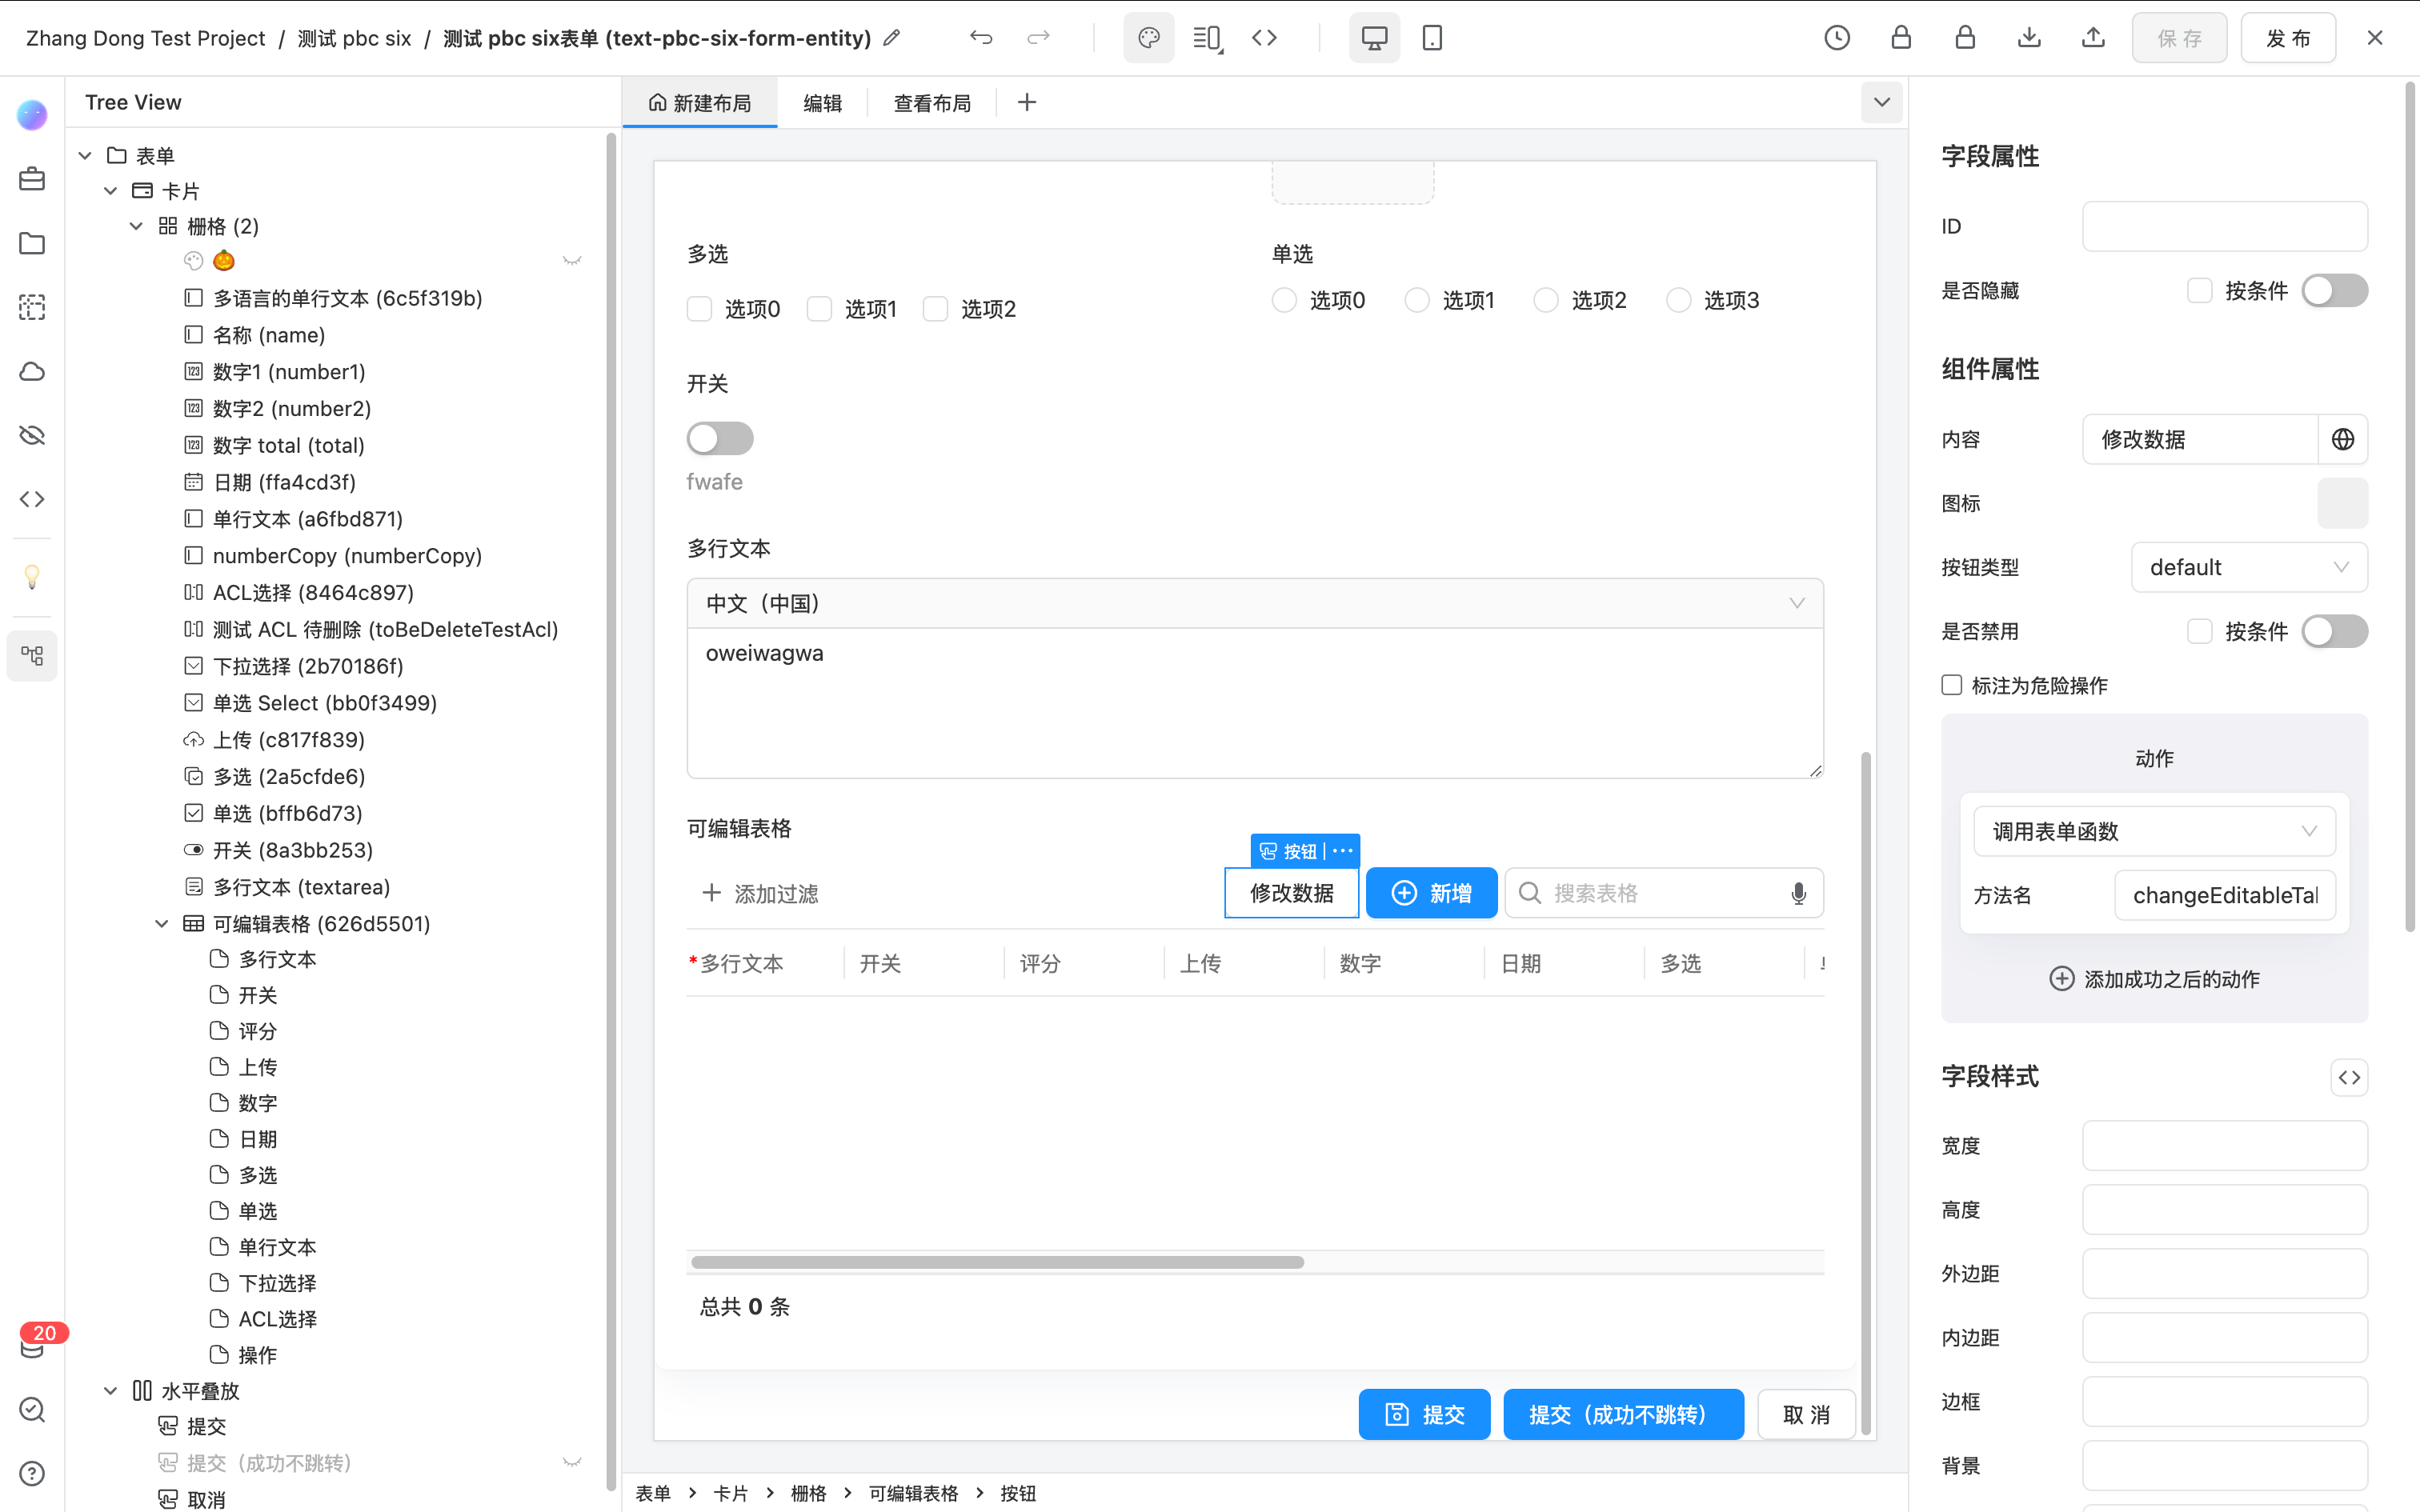
Task: Click the upload icon in top bar
Action: 2093,38
